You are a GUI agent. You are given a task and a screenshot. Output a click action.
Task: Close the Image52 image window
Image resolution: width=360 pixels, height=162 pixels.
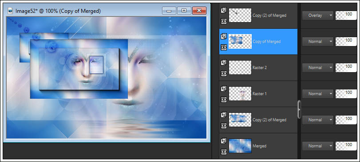pyautogui.click(x=199, y=11)
